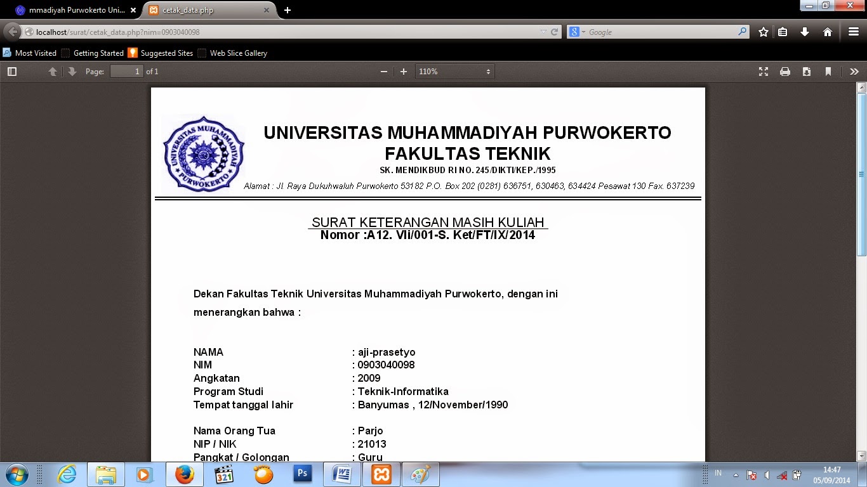The height and width of the screenshot is (487, 867).
Task: Open the PDF viewer tools chevron
Action: coord(854,72)
